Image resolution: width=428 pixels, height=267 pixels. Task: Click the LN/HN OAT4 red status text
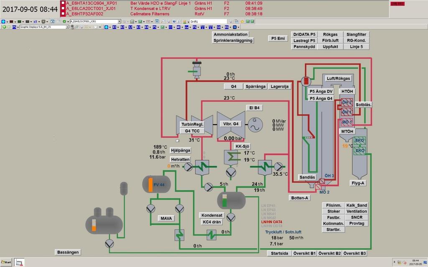point(272,222)
